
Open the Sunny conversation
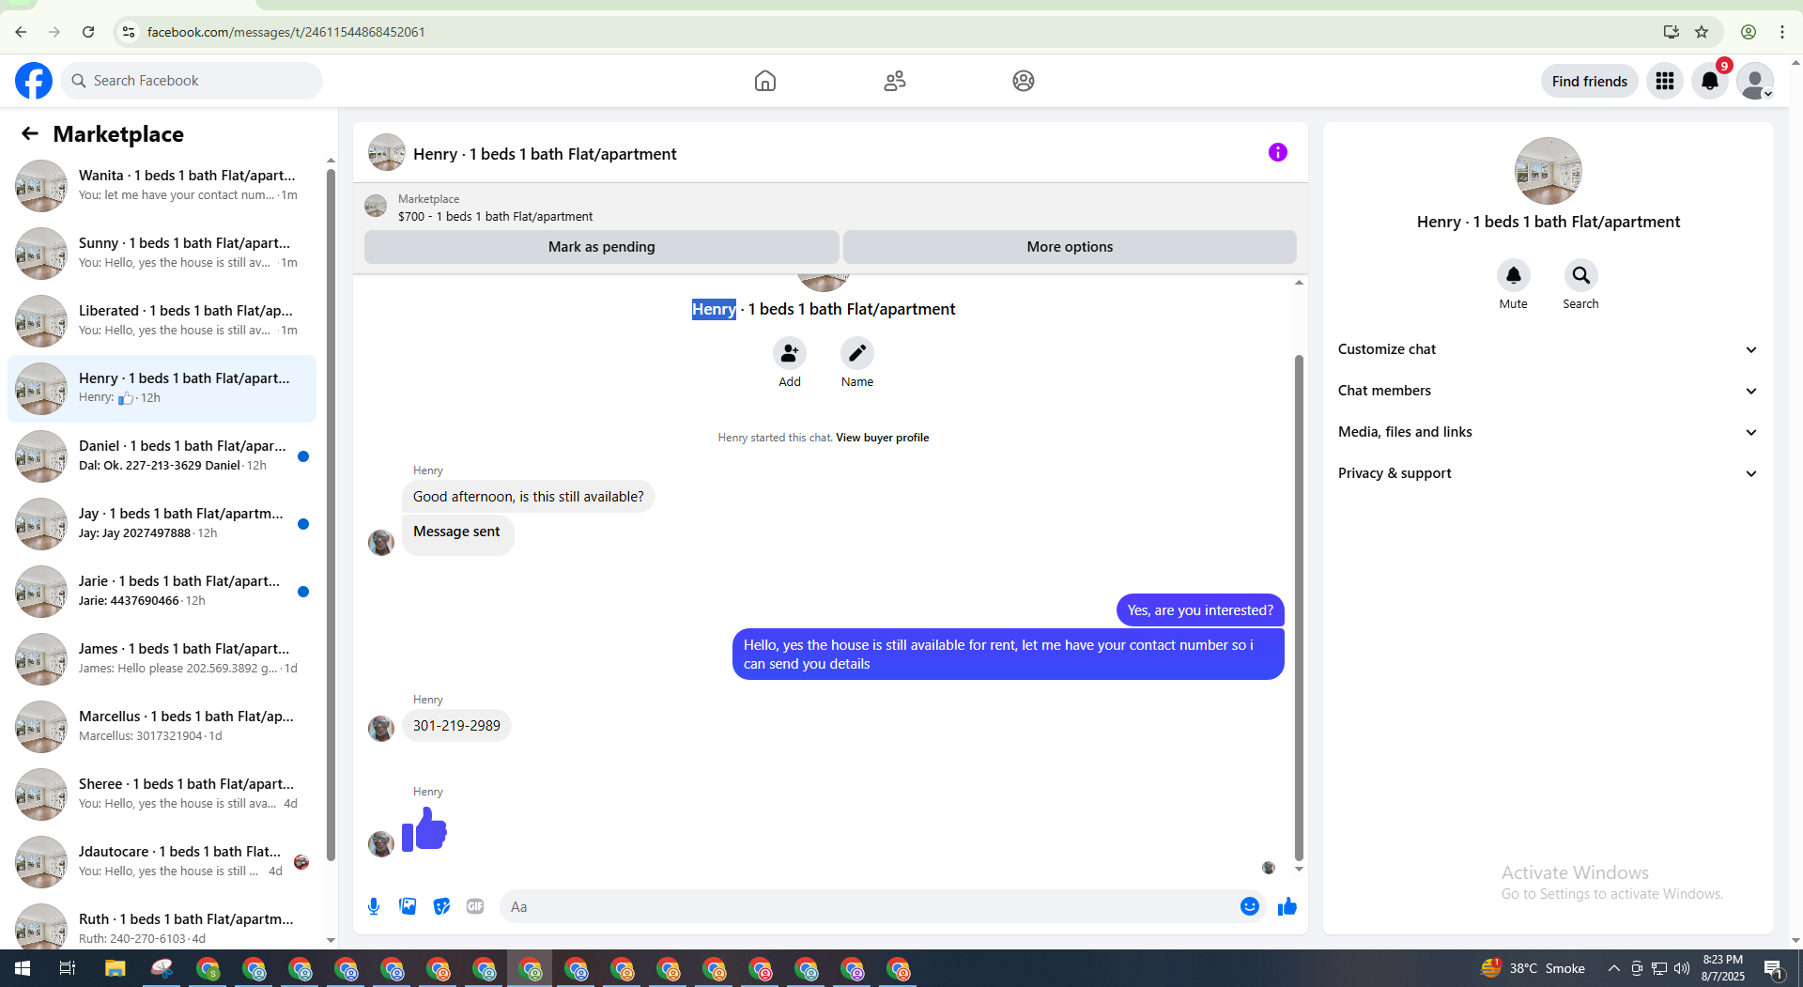[x=162, y=254]
